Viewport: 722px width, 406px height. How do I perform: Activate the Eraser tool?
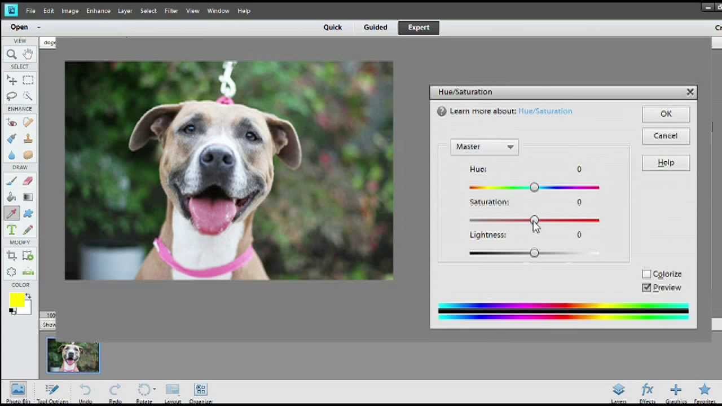[x=29, y=181]
